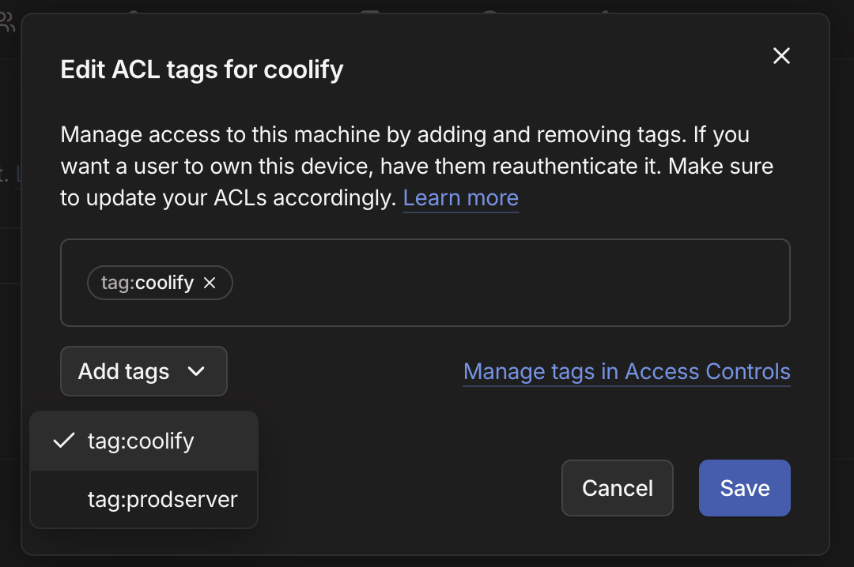
Task: Click the tag:coolify chip label
Action: point(164,283)
